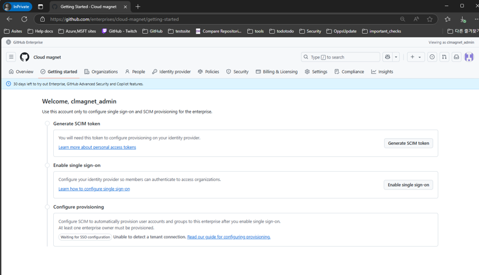Open the browser Downloads icon

463,19
